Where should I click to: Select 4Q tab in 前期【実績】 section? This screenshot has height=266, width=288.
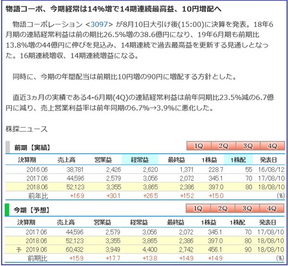tap(272, 146)
